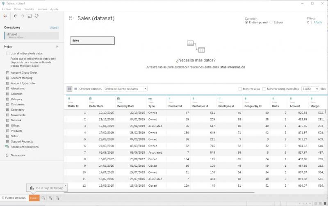This screenshot has width=328, height=206.
Task: Open the data source cylinder icon menu
Action: tap(71, 18)
